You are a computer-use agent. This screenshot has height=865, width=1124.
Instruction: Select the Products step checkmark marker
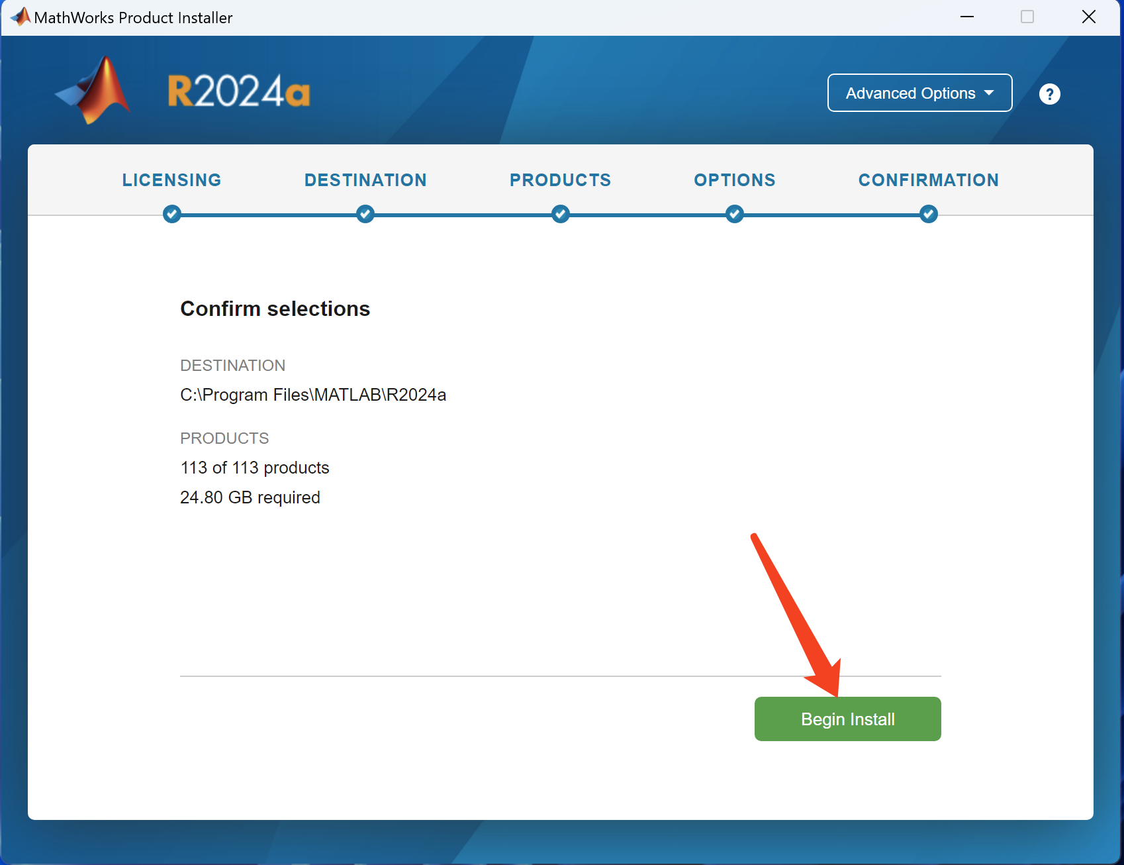pos(561,214)
